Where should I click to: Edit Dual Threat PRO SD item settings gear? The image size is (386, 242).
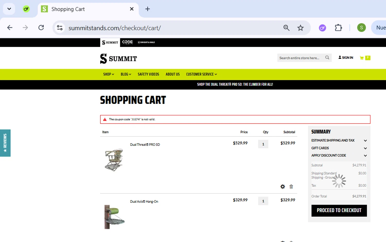click(x=283, y=187)
